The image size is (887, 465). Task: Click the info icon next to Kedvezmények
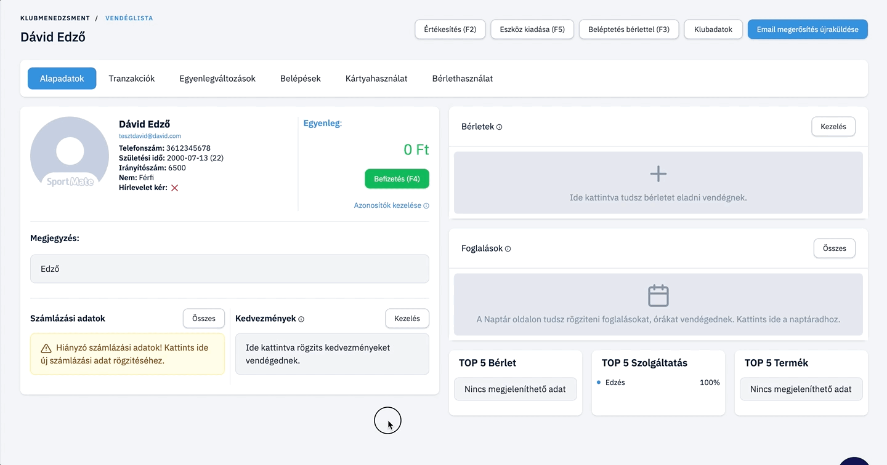click(x=301, y=319)
